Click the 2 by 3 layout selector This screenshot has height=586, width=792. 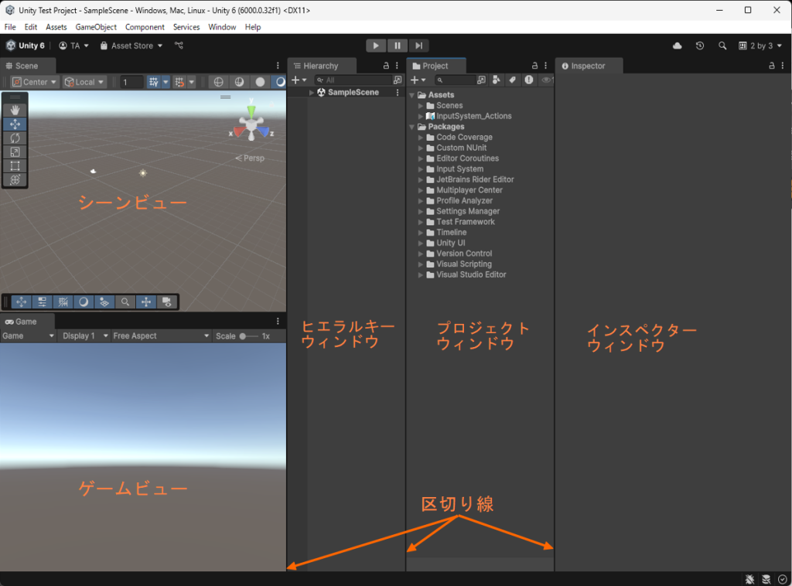point(760,46)
